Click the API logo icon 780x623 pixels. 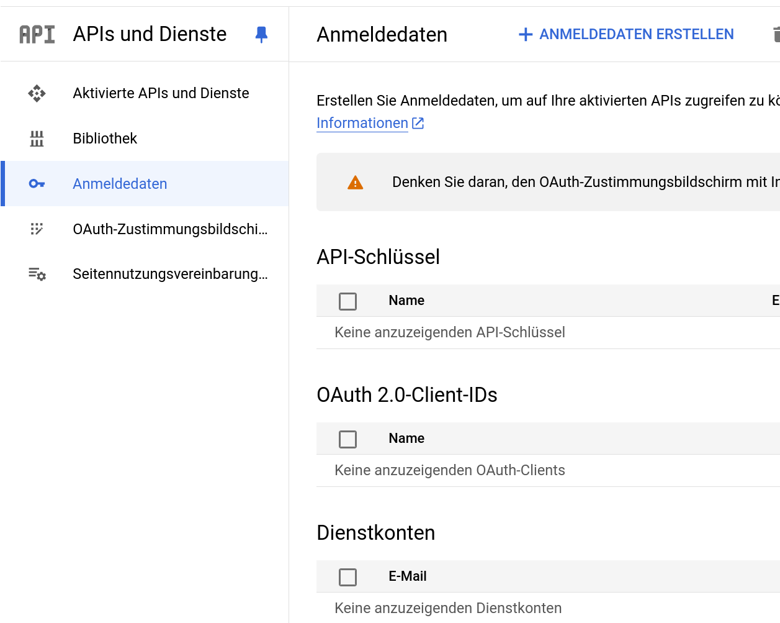coord(37,34)
